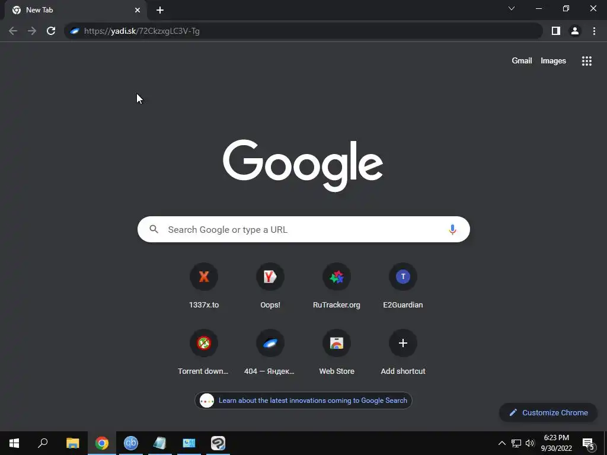607x455 pixels.
Task: Click the Customize Chrome button
Action: [548, 412]
